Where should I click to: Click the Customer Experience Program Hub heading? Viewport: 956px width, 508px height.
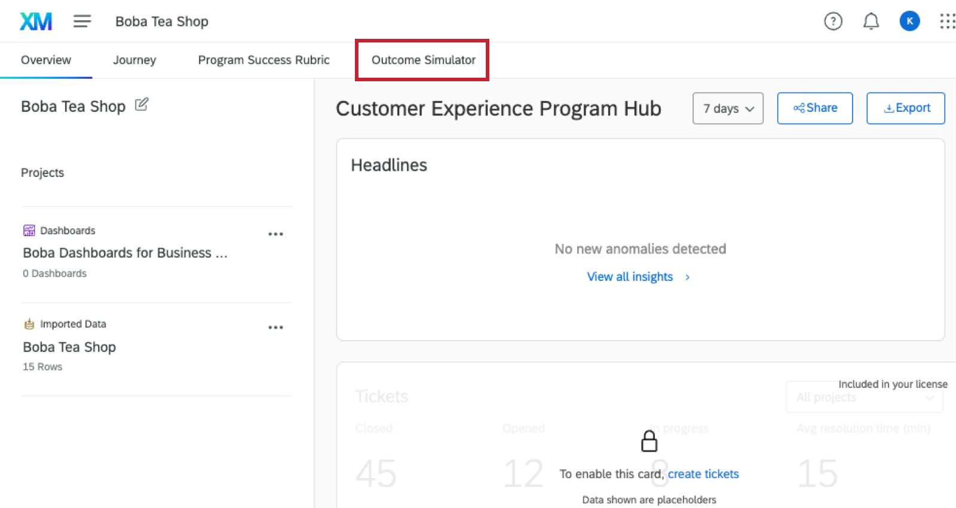(498, 109)
